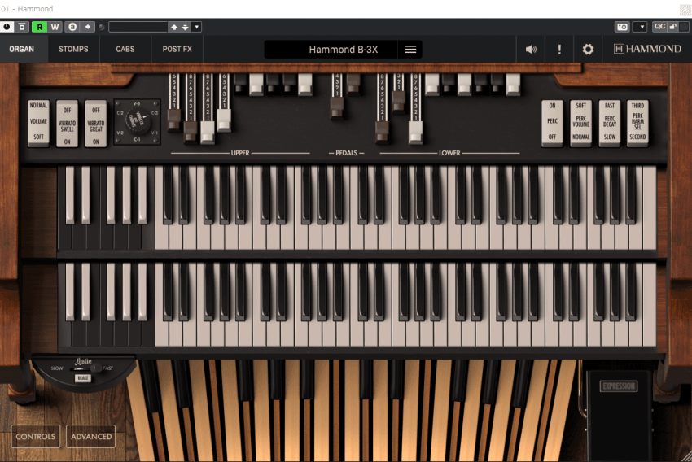Toggle the Perc On/Off rocker switch

[553, 122]
